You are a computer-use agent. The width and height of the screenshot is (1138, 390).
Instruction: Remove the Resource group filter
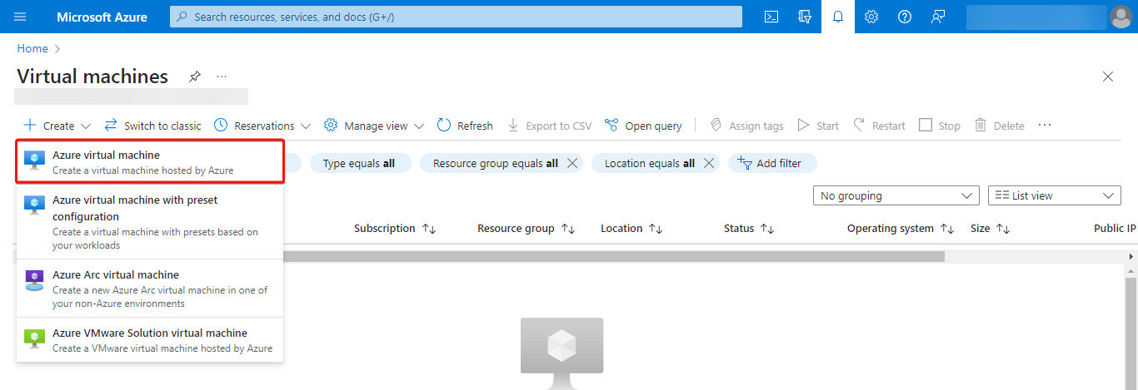(572, 163)
